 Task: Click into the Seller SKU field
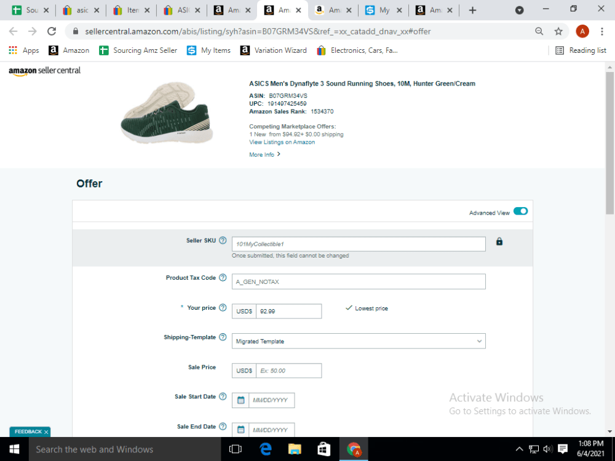[x=359, y=244]
